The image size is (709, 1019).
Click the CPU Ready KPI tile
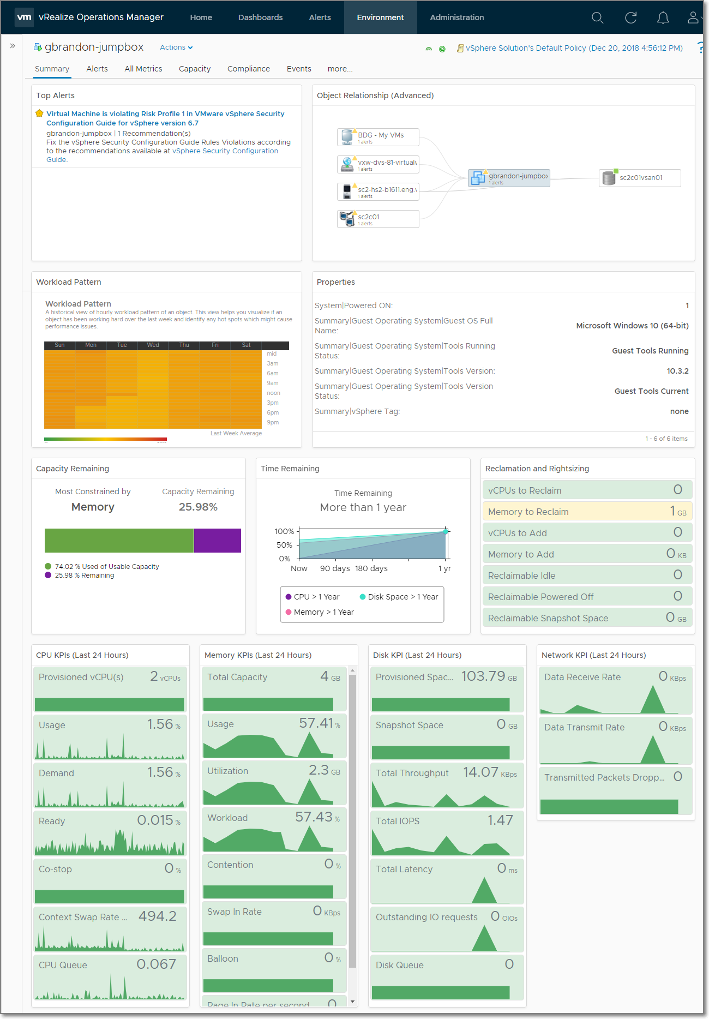tap(110, 832)
